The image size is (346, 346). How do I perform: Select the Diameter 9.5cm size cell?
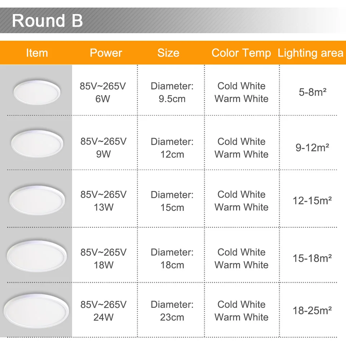[172, 92]
